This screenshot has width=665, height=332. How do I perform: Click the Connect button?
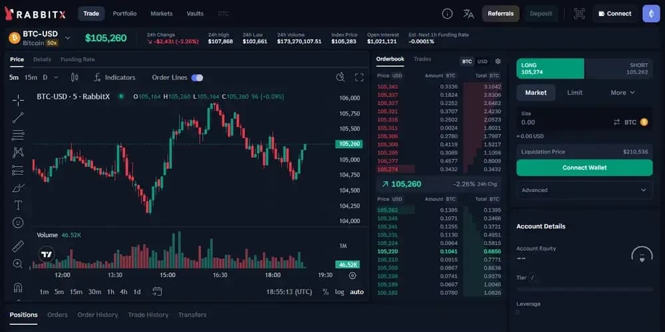pyautogui.click(x=615, y=13)
